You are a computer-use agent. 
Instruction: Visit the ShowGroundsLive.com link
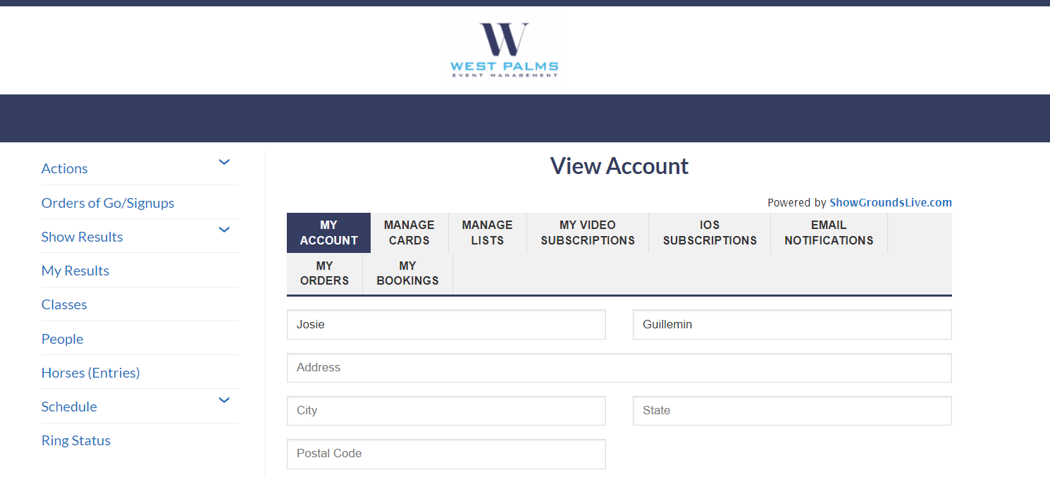coord(891,202)
